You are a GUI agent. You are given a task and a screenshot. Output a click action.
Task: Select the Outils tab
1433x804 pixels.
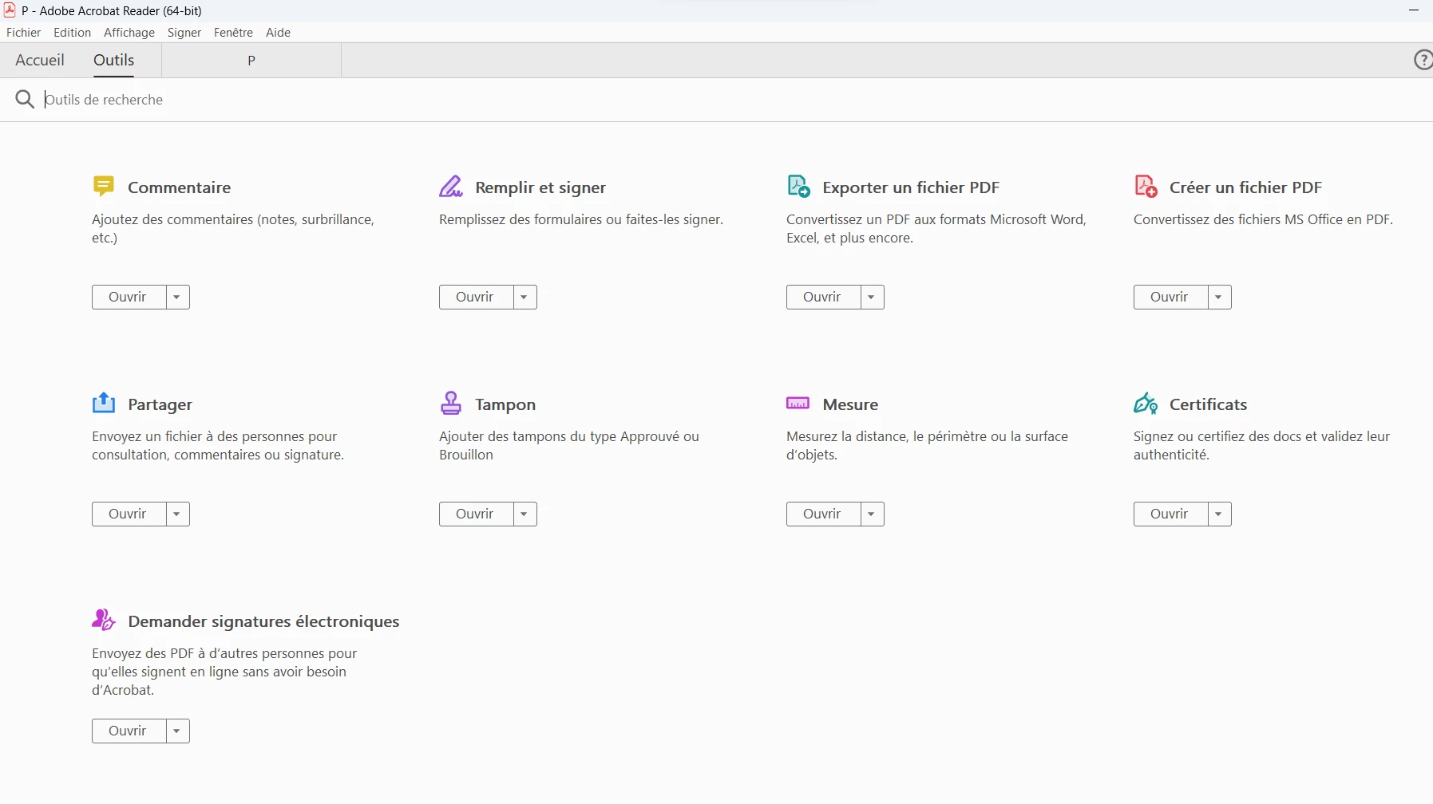[x=114, y=60]
